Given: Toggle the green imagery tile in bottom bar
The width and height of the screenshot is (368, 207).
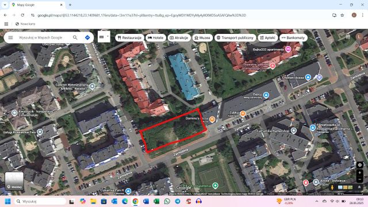Looking at the screenshot, I should [350, 187].
